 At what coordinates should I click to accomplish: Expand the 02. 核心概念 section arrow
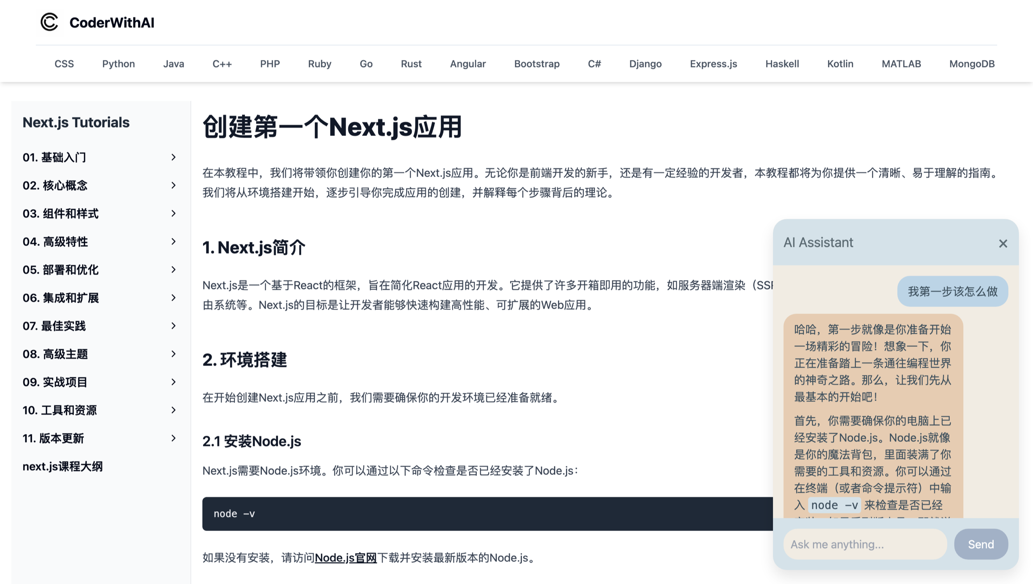pyautogui.click(x=173, y=185)
